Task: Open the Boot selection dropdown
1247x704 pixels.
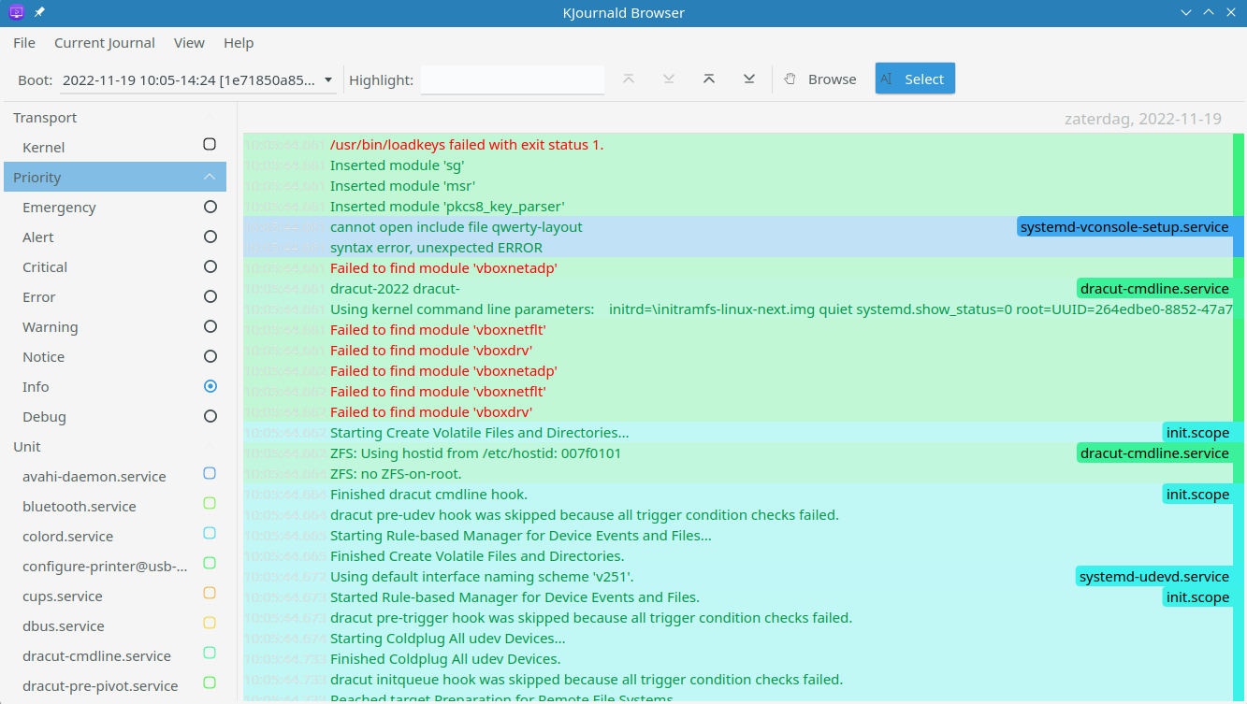Action: pos(198,80)
